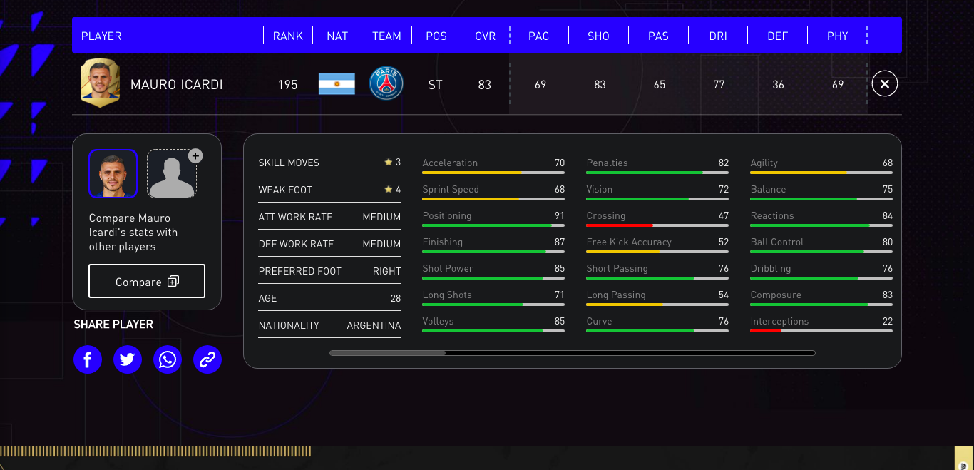Share player via WhatsApp
The height and width of the screenshot is (470, 974).
coord(168,359)
